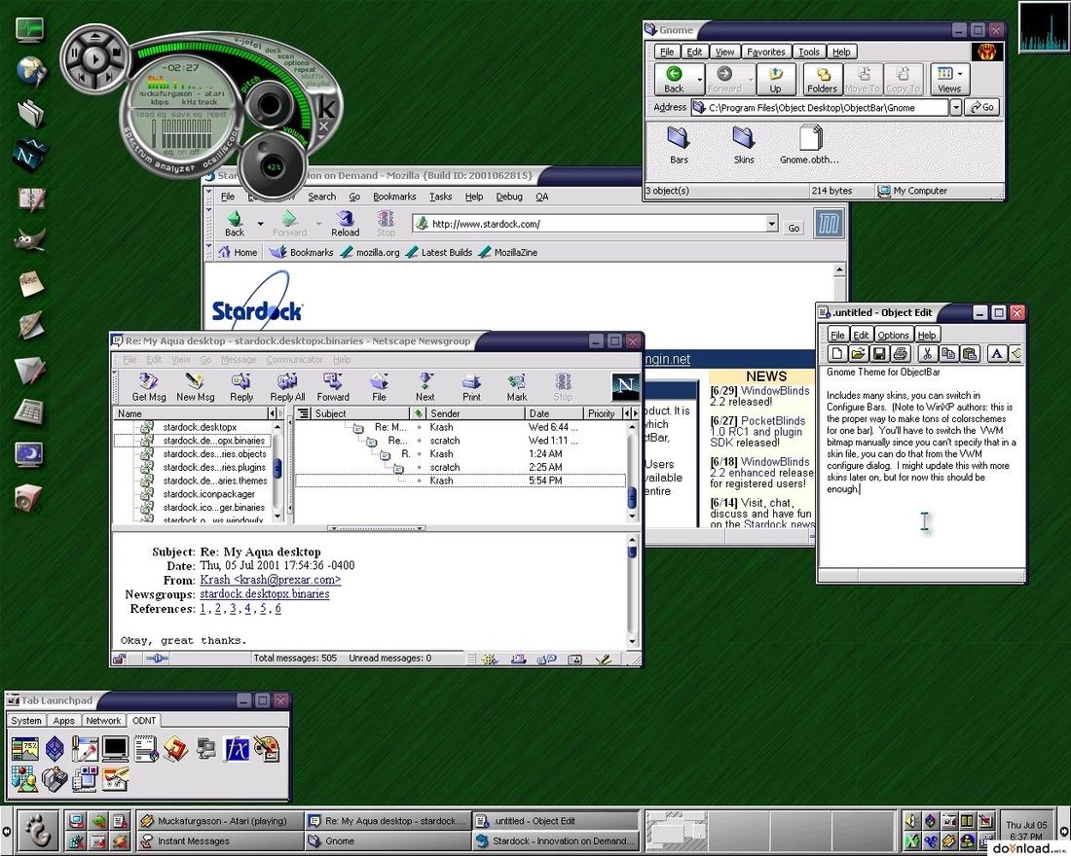Toggle shuffle on the media player

coord(313,77)
